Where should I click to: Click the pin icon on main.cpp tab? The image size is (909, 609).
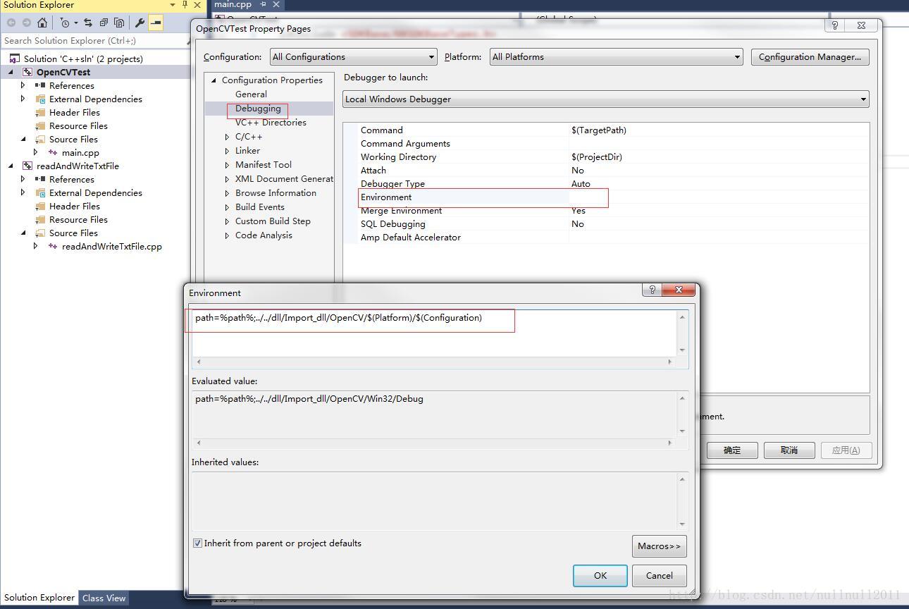263,4
